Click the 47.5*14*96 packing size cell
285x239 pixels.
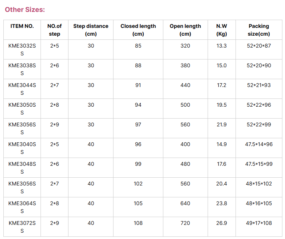pos(259,144)
